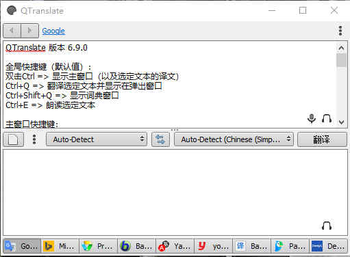Click the source text scrollbar down arrow
This screenshot has width=350, height=257.
pyautogui.click(x=341, y=122)
